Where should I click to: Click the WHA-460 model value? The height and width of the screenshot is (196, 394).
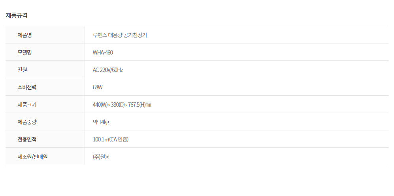click(103, 53)
